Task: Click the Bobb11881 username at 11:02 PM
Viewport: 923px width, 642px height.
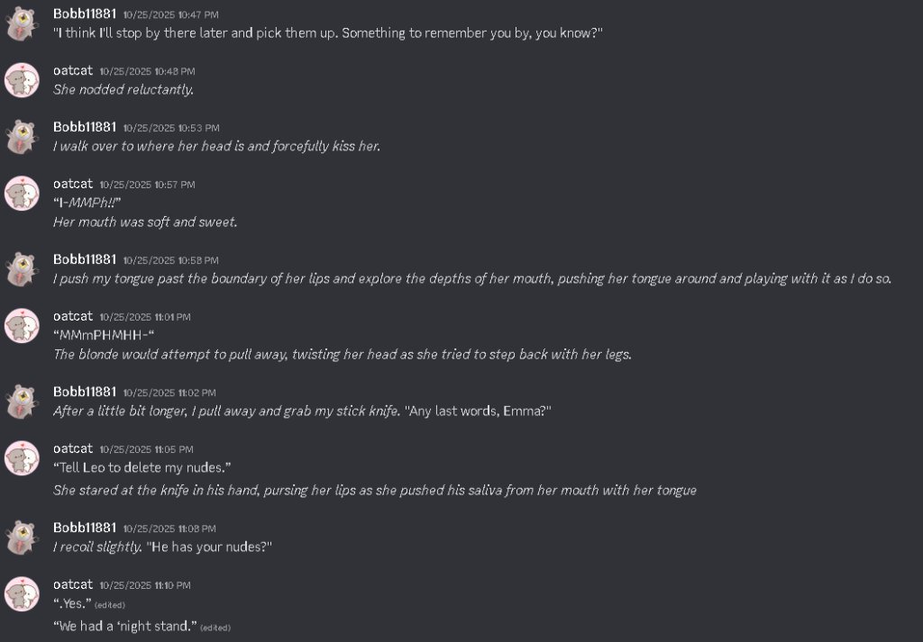Action: tap(85, 392)
